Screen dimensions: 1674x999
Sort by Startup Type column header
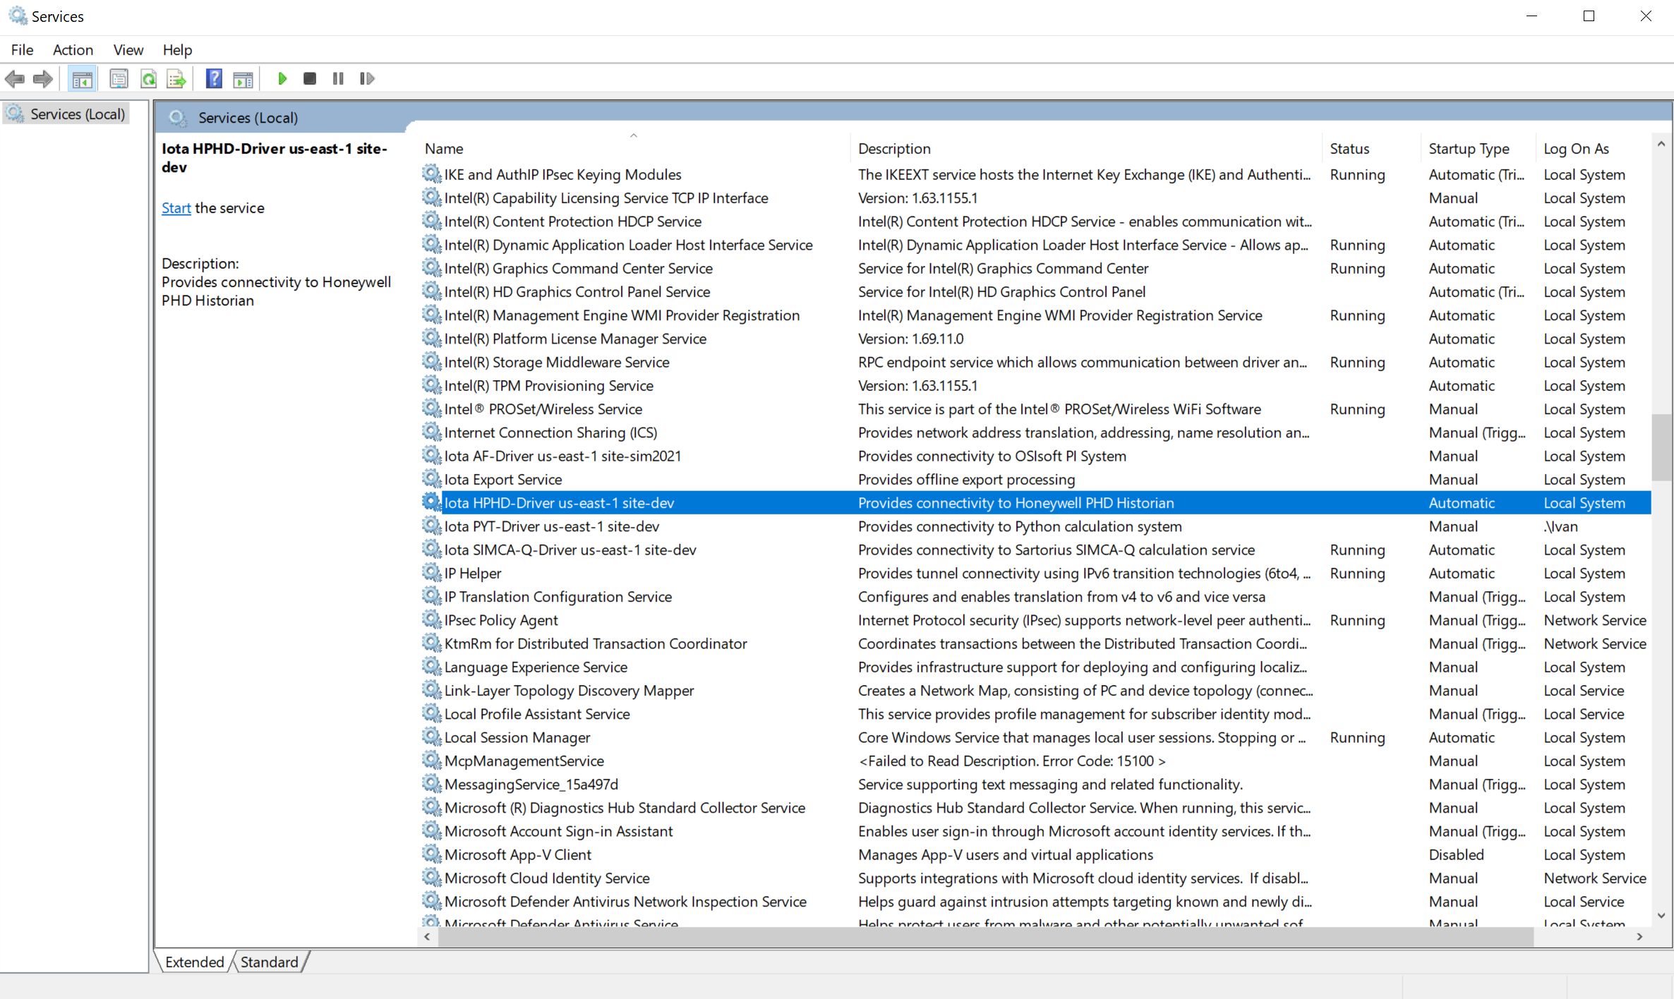(x=1480, y=148)
